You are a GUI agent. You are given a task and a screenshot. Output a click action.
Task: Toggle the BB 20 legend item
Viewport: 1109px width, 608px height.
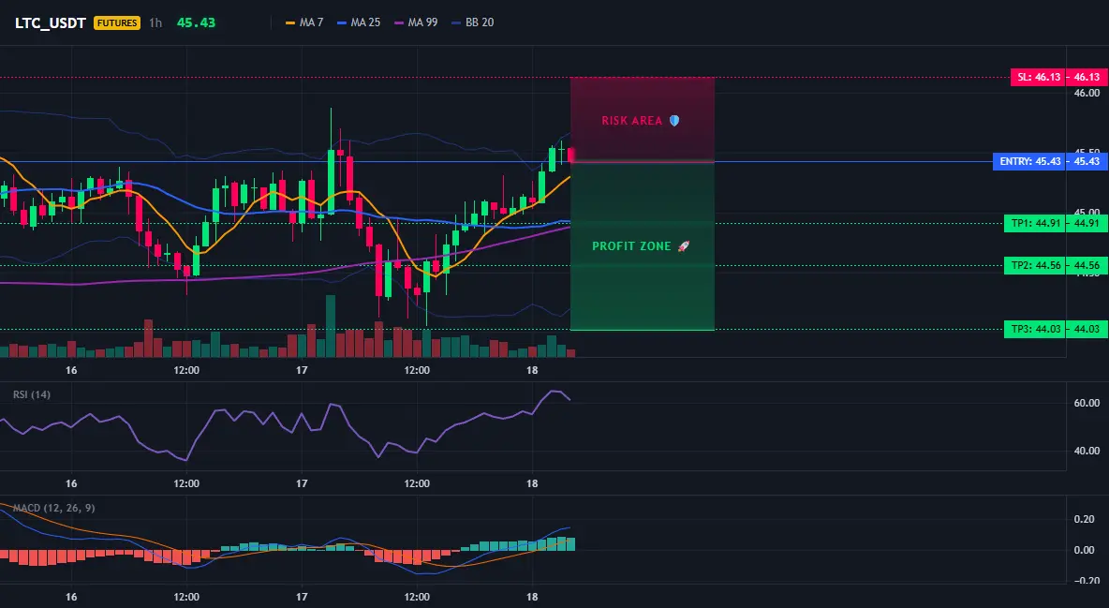[x=472, y=22]
